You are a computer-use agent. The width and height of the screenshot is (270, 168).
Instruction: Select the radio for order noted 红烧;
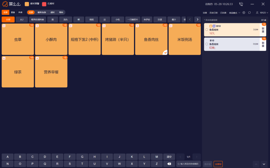[207, 44]
